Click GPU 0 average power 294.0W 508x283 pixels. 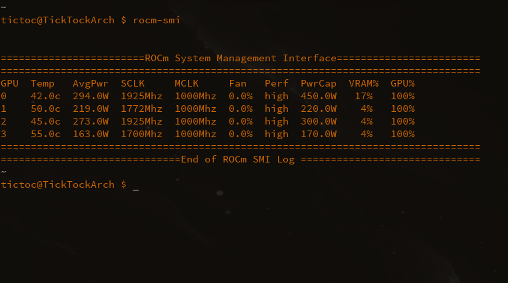(91, 96)
